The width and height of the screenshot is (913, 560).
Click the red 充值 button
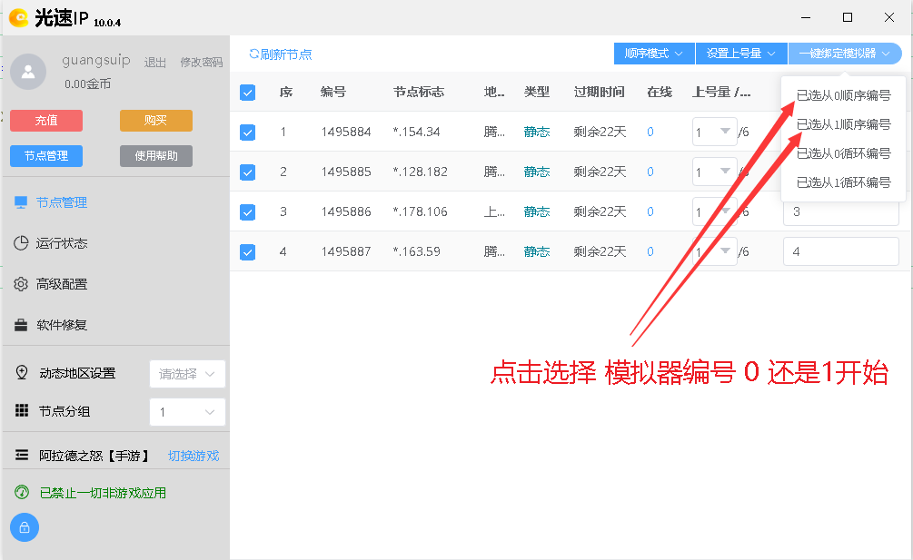(46, 121)
